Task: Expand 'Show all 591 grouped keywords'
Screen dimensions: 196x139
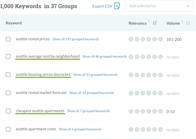Action: 76,39
